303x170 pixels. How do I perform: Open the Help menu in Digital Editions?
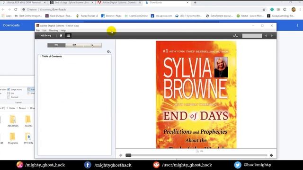(63, 30)
